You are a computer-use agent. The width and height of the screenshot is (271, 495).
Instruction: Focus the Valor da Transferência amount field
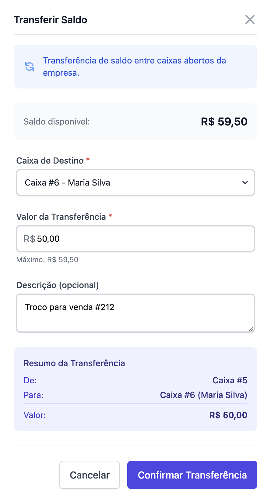pyautogui.click(x=143, y=239)
